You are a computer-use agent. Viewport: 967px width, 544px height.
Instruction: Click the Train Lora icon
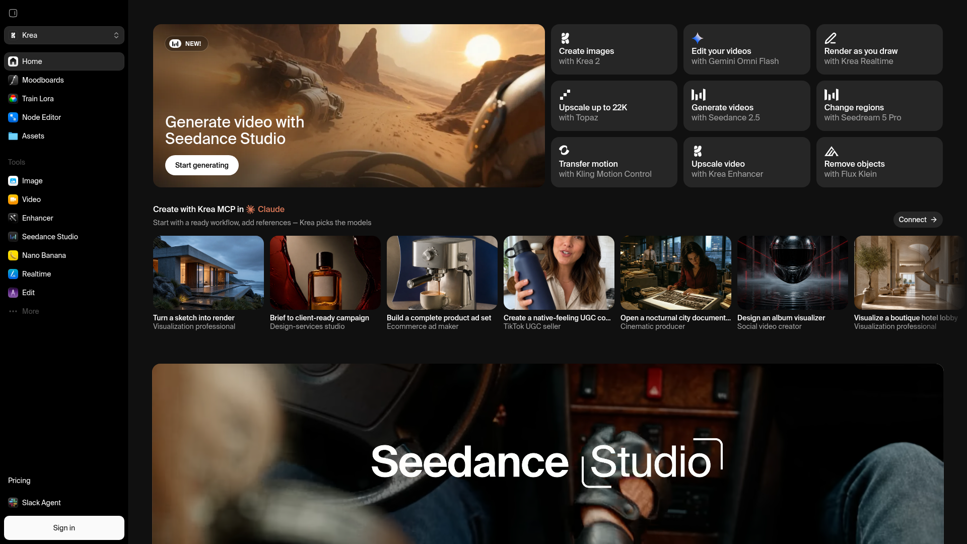(13, 99)
